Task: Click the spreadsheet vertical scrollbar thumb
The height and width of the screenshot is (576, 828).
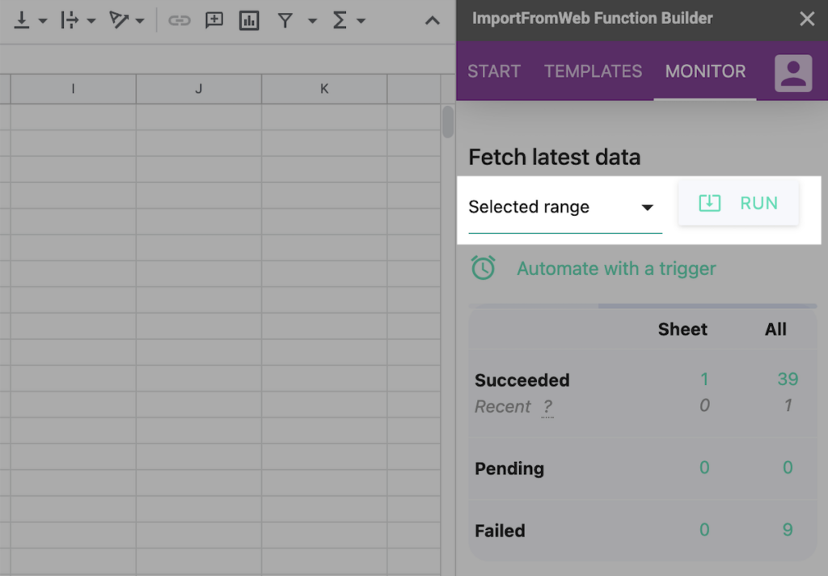Action: [x=448, y=121]
